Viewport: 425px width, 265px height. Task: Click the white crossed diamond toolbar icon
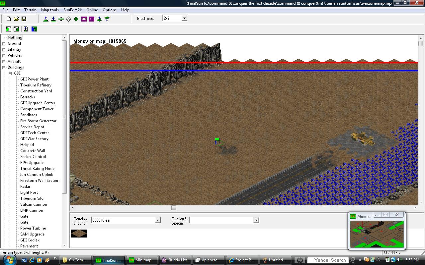[x=69, y=19]
